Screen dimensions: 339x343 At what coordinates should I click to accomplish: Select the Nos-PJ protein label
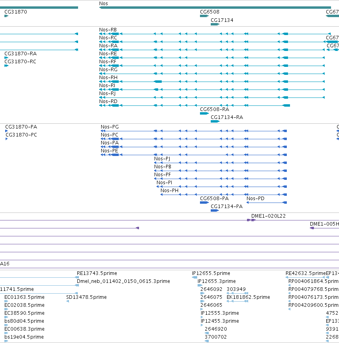pos(162,159)
